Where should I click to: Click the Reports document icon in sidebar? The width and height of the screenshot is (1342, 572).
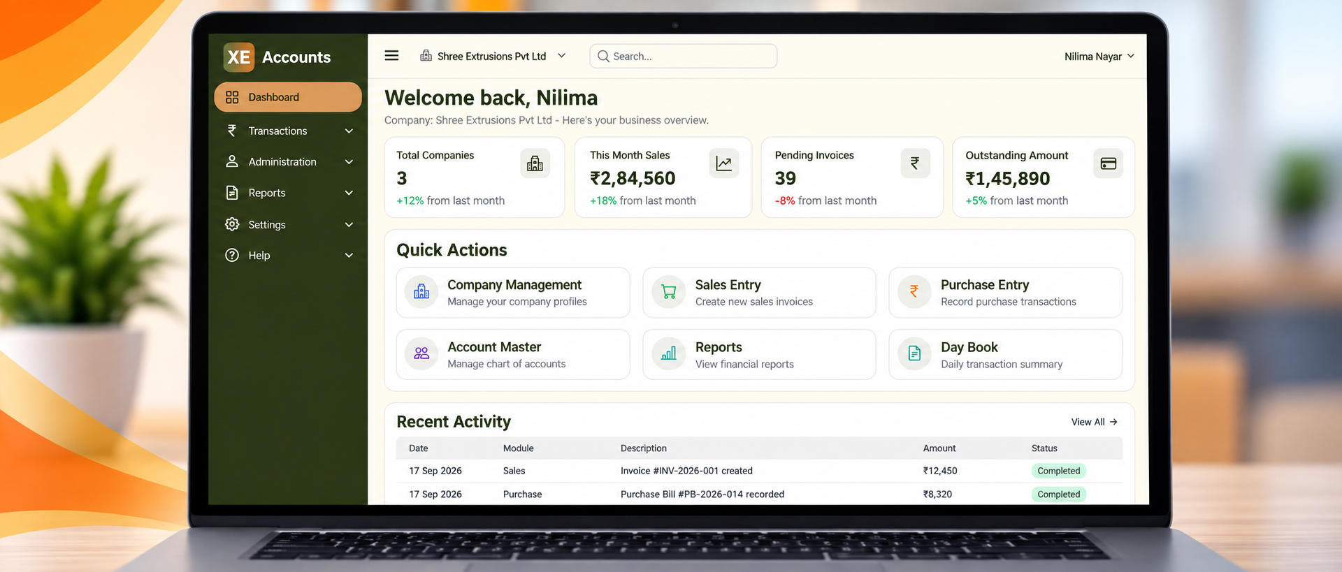click(x=232, y=193)
